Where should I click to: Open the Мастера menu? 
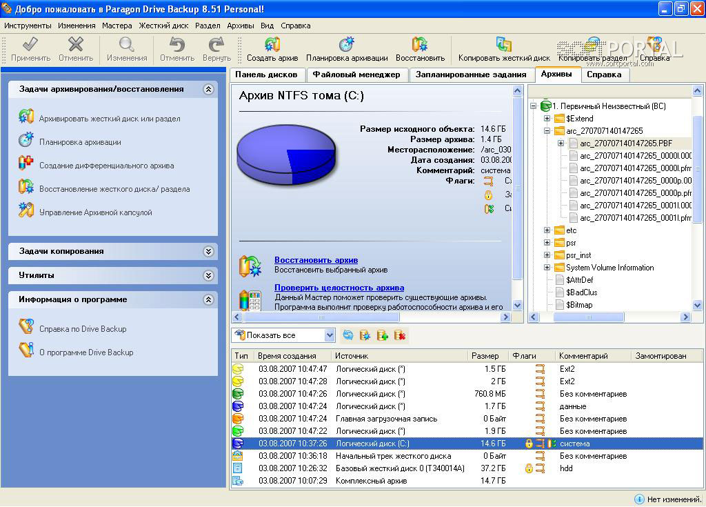tap(117, 26)
